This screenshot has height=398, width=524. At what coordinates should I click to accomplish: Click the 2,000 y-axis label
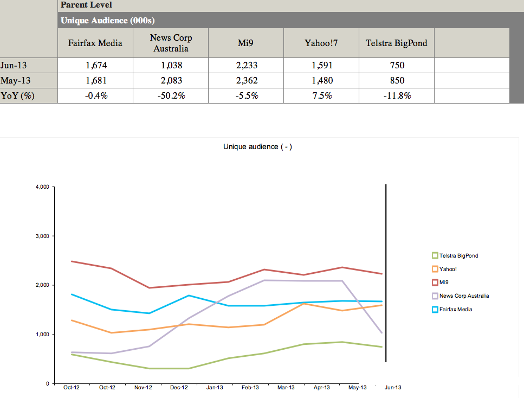pos(42,285)
